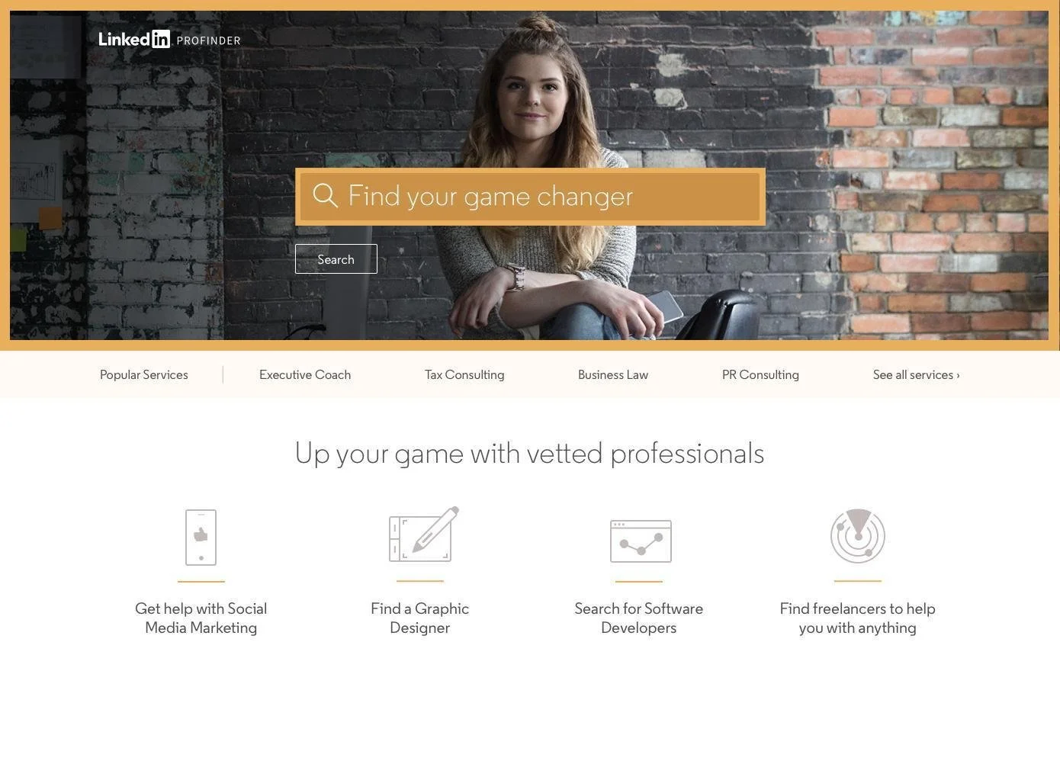Open the Business Law service
The width and height of the screenshot is (1060, 780).
pyautogui.click(x=613, y=374)
